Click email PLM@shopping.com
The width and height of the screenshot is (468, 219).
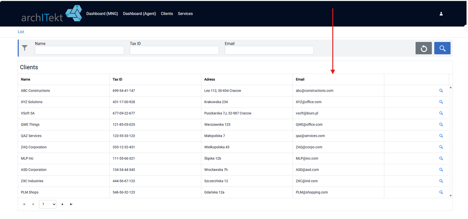pos(312,192)
